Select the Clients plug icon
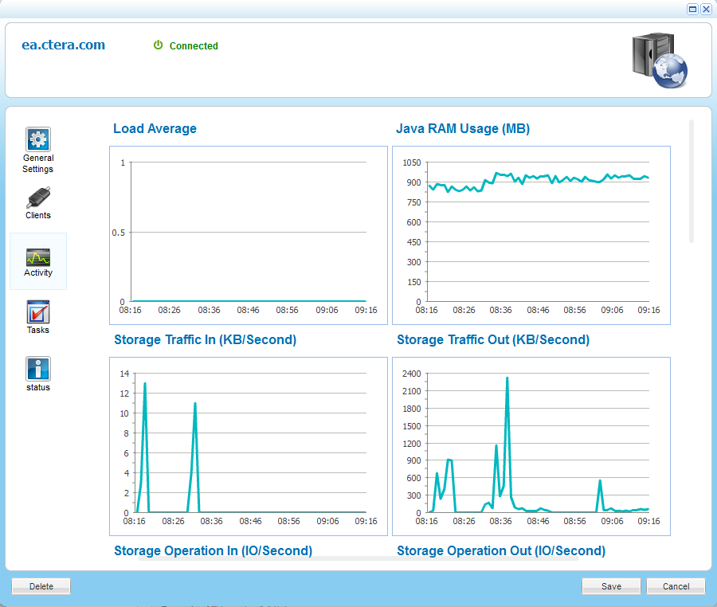The height and width of the screenshot is (607, 717). pos(38,197)
